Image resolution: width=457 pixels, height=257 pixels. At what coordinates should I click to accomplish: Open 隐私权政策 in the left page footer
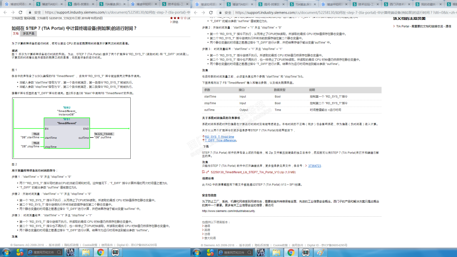(71, 245)
